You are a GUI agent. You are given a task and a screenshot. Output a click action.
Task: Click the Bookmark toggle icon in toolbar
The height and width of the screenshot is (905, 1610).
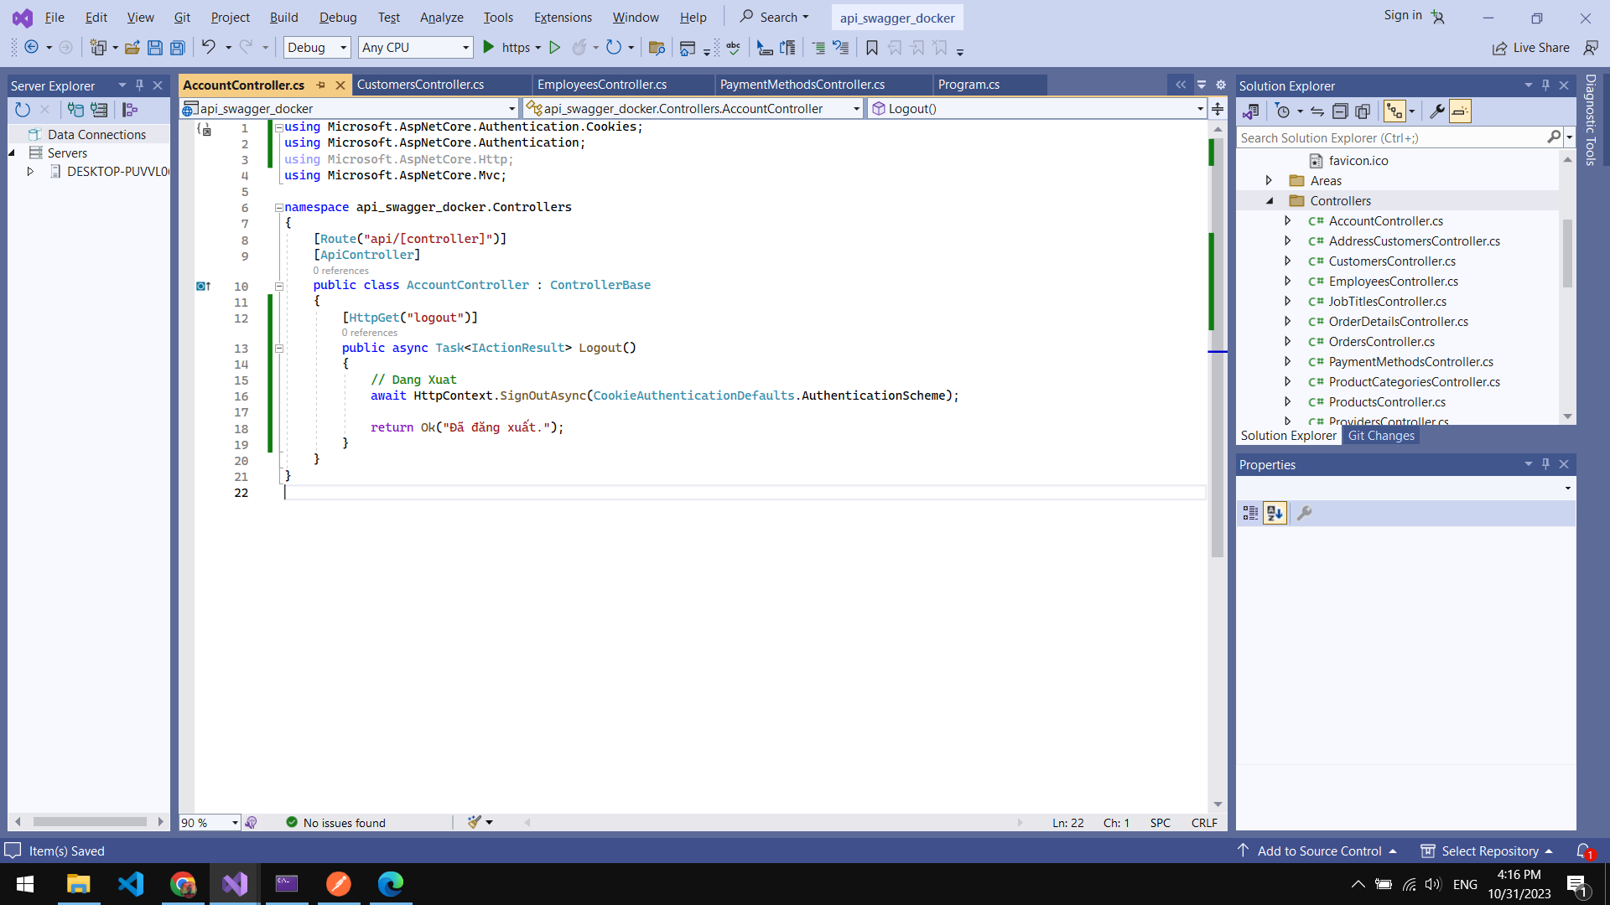coord(872,48)
